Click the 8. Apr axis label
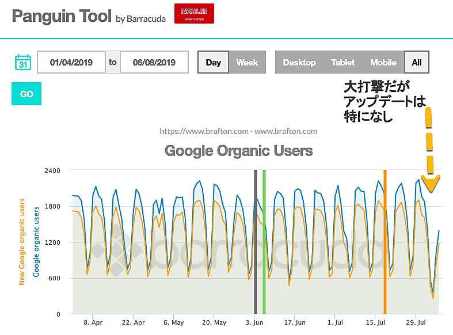This screenshot has width=453, height=335. (93, 322)
